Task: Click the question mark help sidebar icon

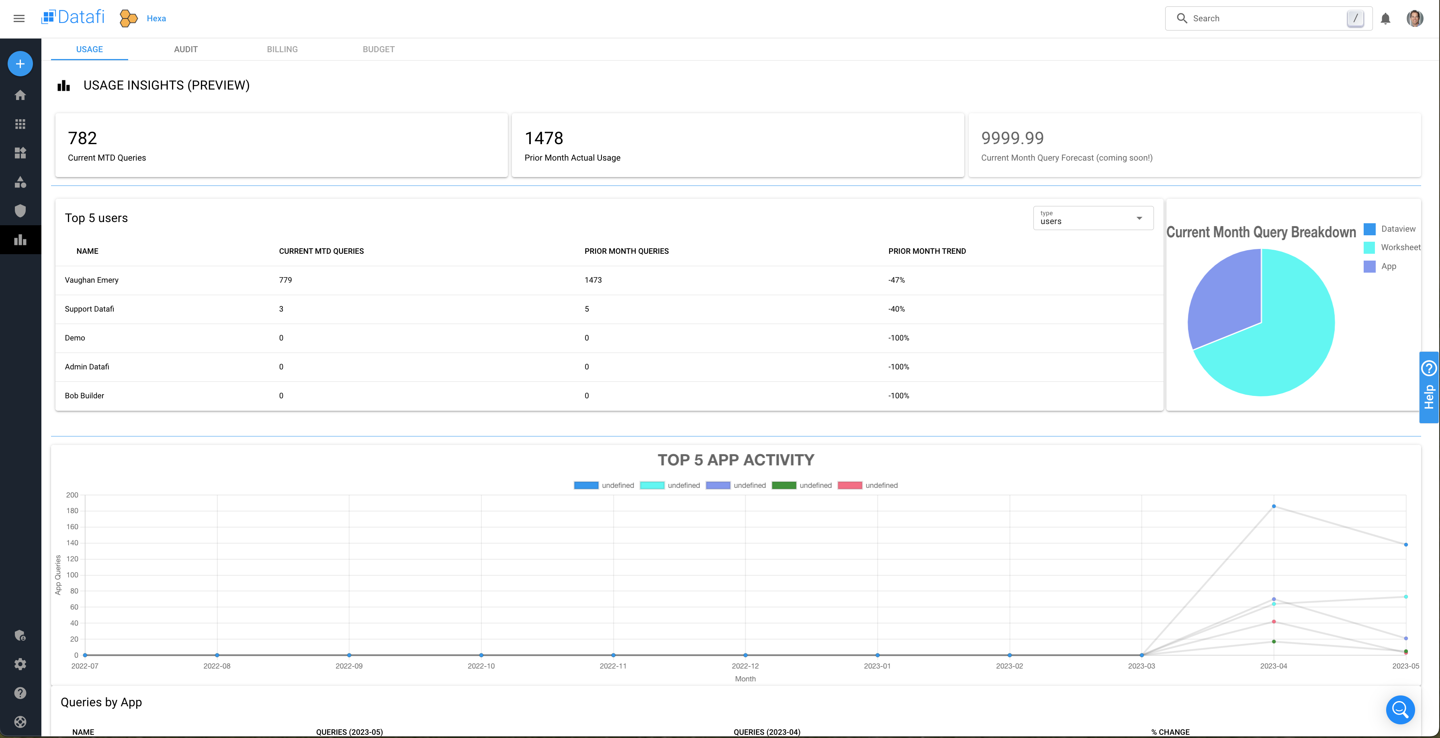Action: click(20, 693)
